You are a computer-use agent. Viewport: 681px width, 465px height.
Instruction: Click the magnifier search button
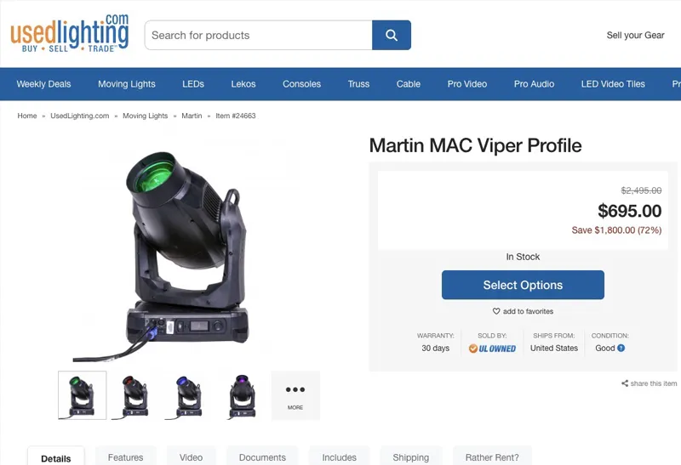coord(392,35)
